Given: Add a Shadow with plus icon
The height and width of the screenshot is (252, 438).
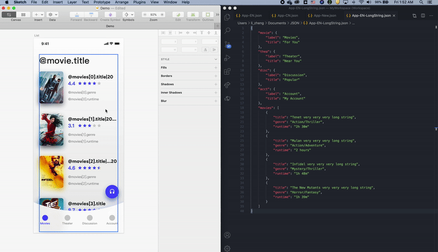Looking at the screenshot, I should [x=216, y=84].
